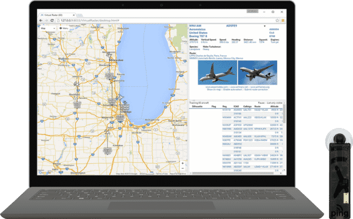Open the www.airliners.net link
This screenshot has width=353, height=219.
point(239,87)
